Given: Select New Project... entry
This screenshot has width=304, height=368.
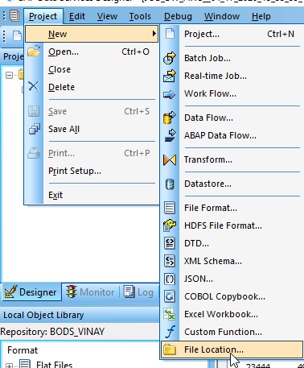Looking at the screenshot, I should tap(232, 34).
